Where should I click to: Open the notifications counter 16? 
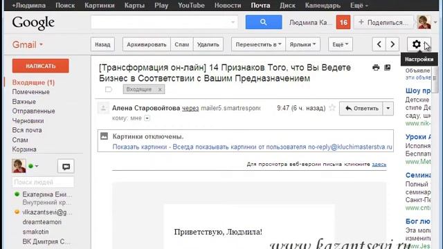coord(343,22)
